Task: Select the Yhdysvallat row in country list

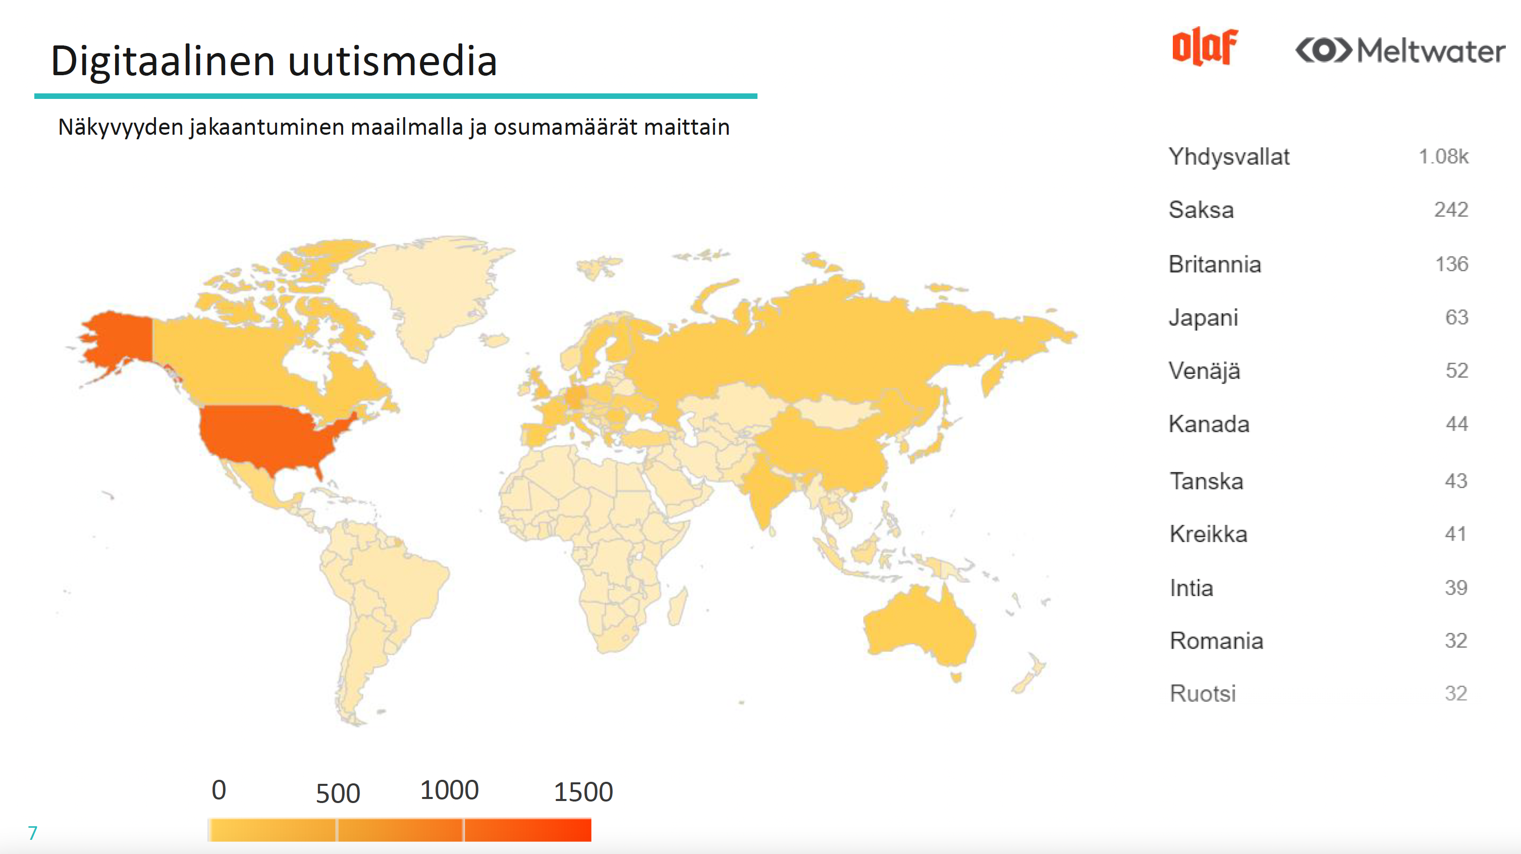Action: [x=1318, y=156]
